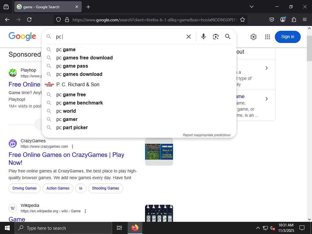The height and width of the screenshot is (234, 312).
Task: Show hidden system tray icons
Action: (258, 228)
